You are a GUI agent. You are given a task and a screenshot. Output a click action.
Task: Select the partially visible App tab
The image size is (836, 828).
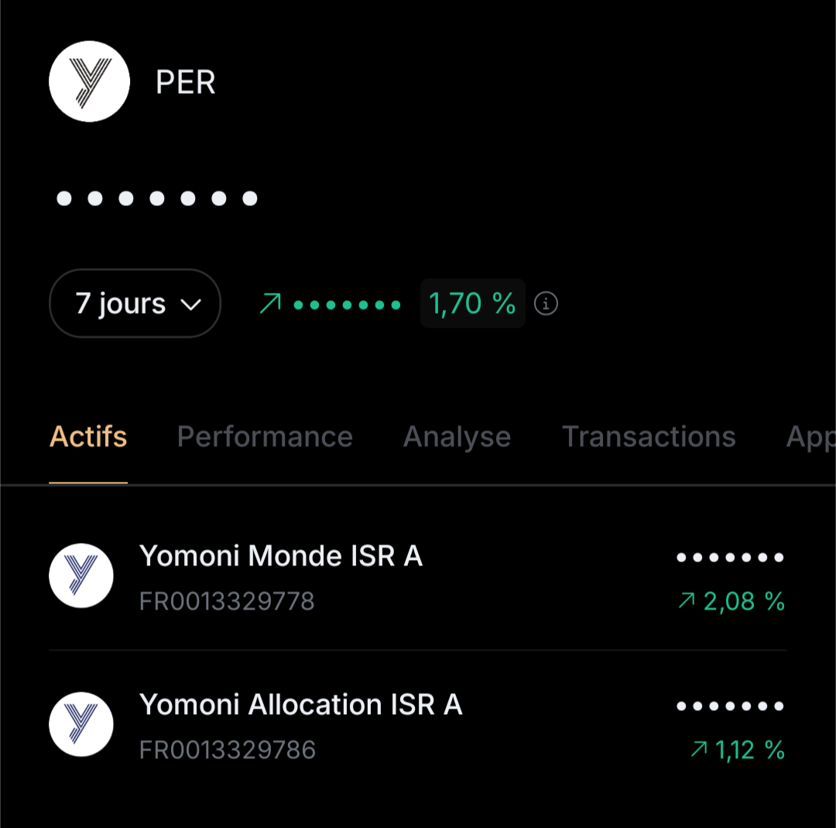pos(810,437)
